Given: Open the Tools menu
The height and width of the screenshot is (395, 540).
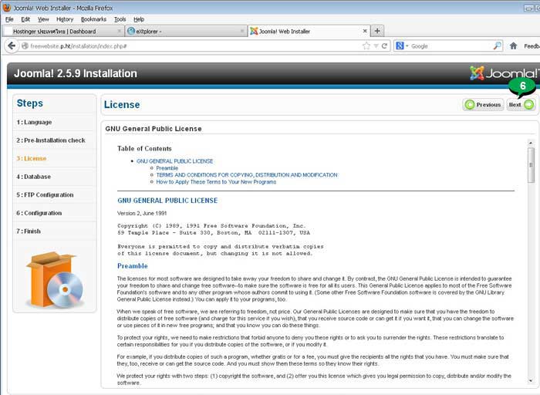Looking at the screenshot, I should coord(120,19).
